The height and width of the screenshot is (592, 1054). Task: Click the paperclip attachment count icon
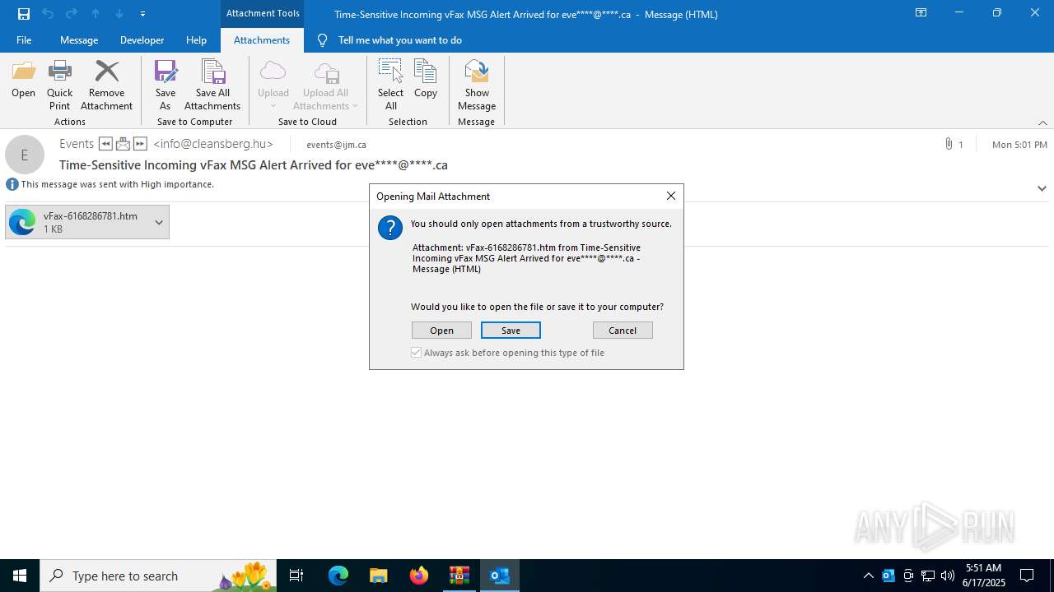tap(949, 144)
